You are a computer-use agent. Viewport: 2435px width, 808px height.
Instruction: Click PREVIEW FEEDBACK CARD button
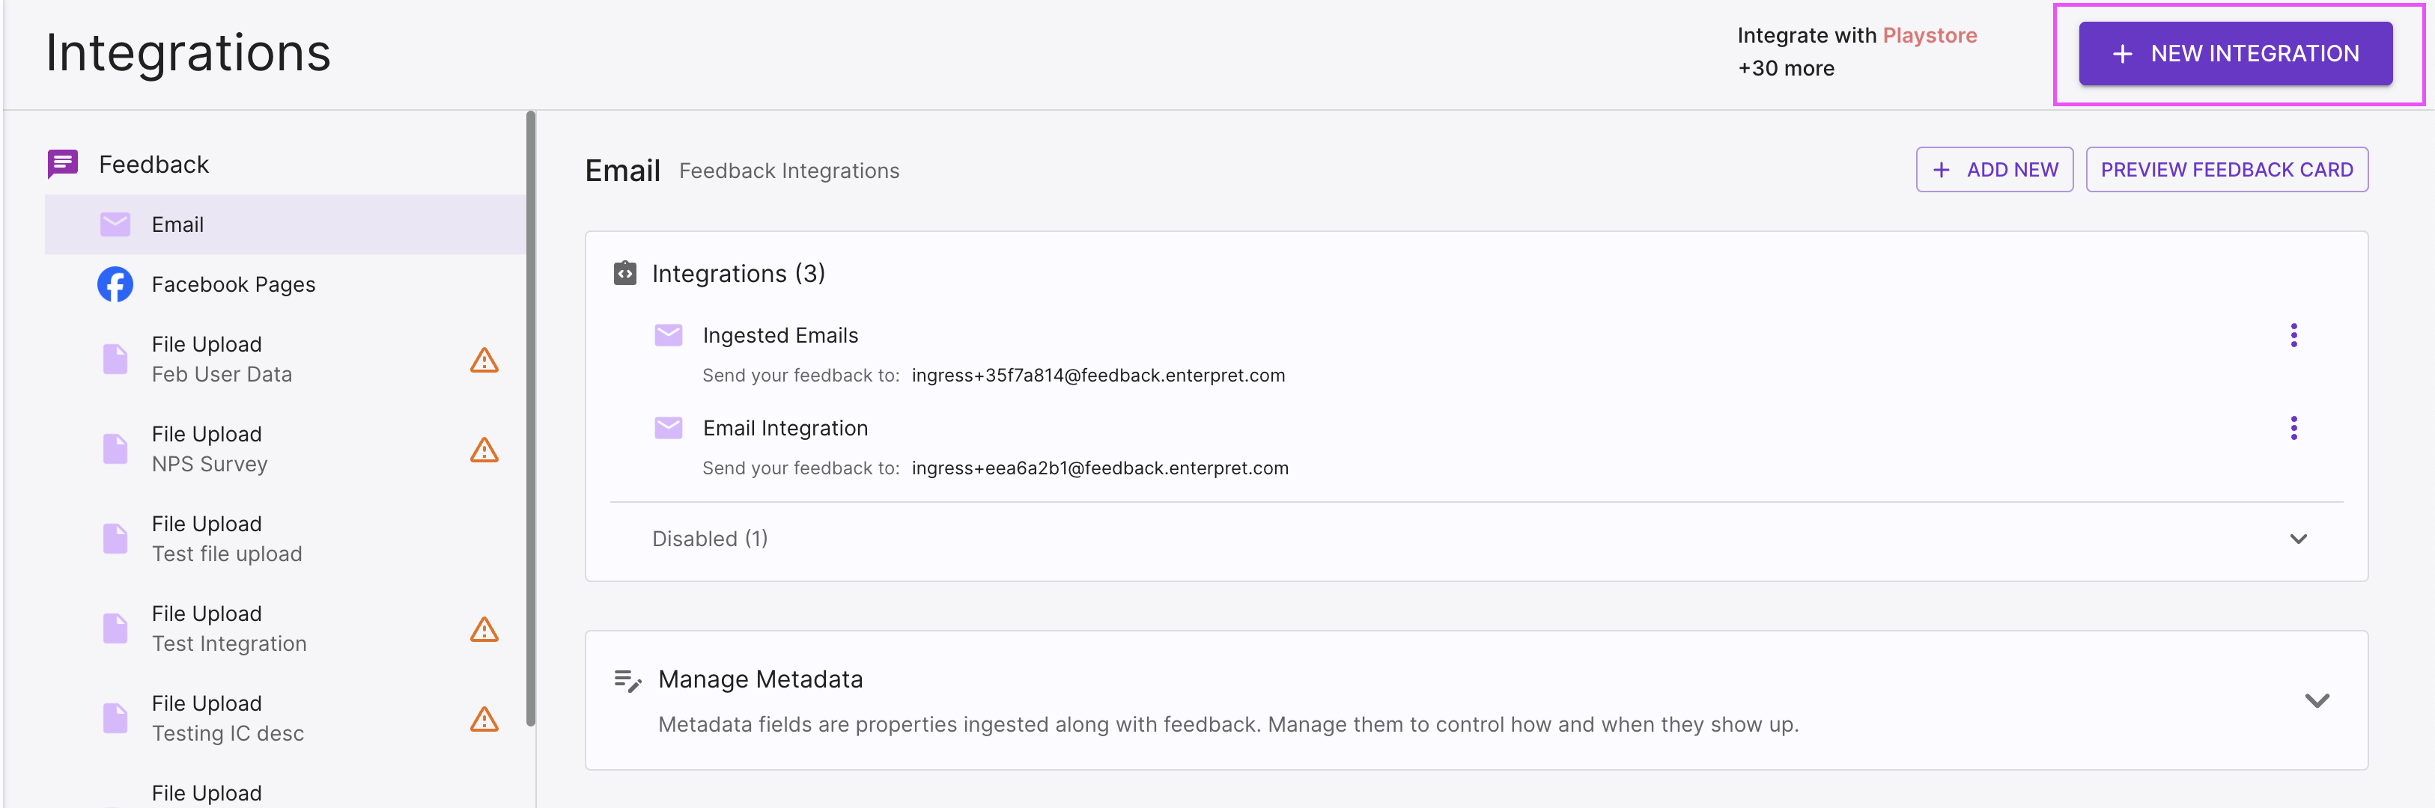point(2227,170)
